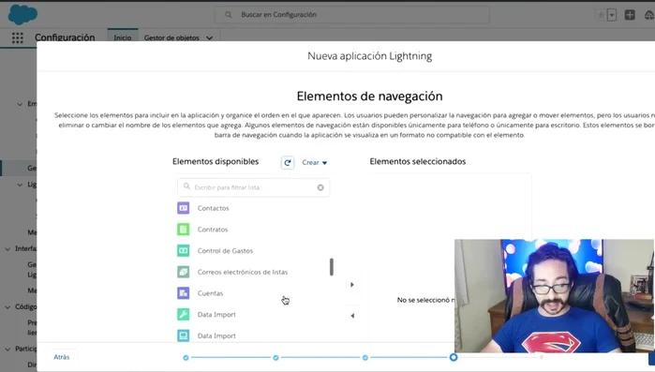This screenshot has height=372, width=655.
Task: Move selection to Elementos seleccionados with right arrow
Action: click(352, 285)
